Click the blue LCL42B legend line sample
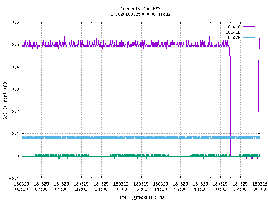 pyautogui.click(x=249, y=38)
